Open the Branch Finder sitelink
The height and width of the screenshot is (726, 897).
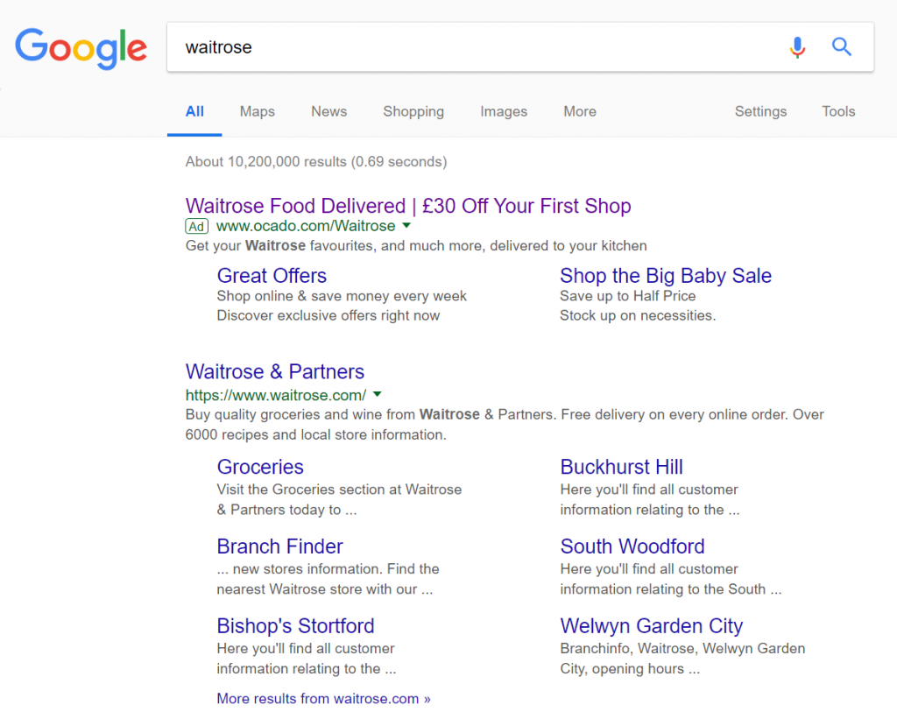point(279,546)
